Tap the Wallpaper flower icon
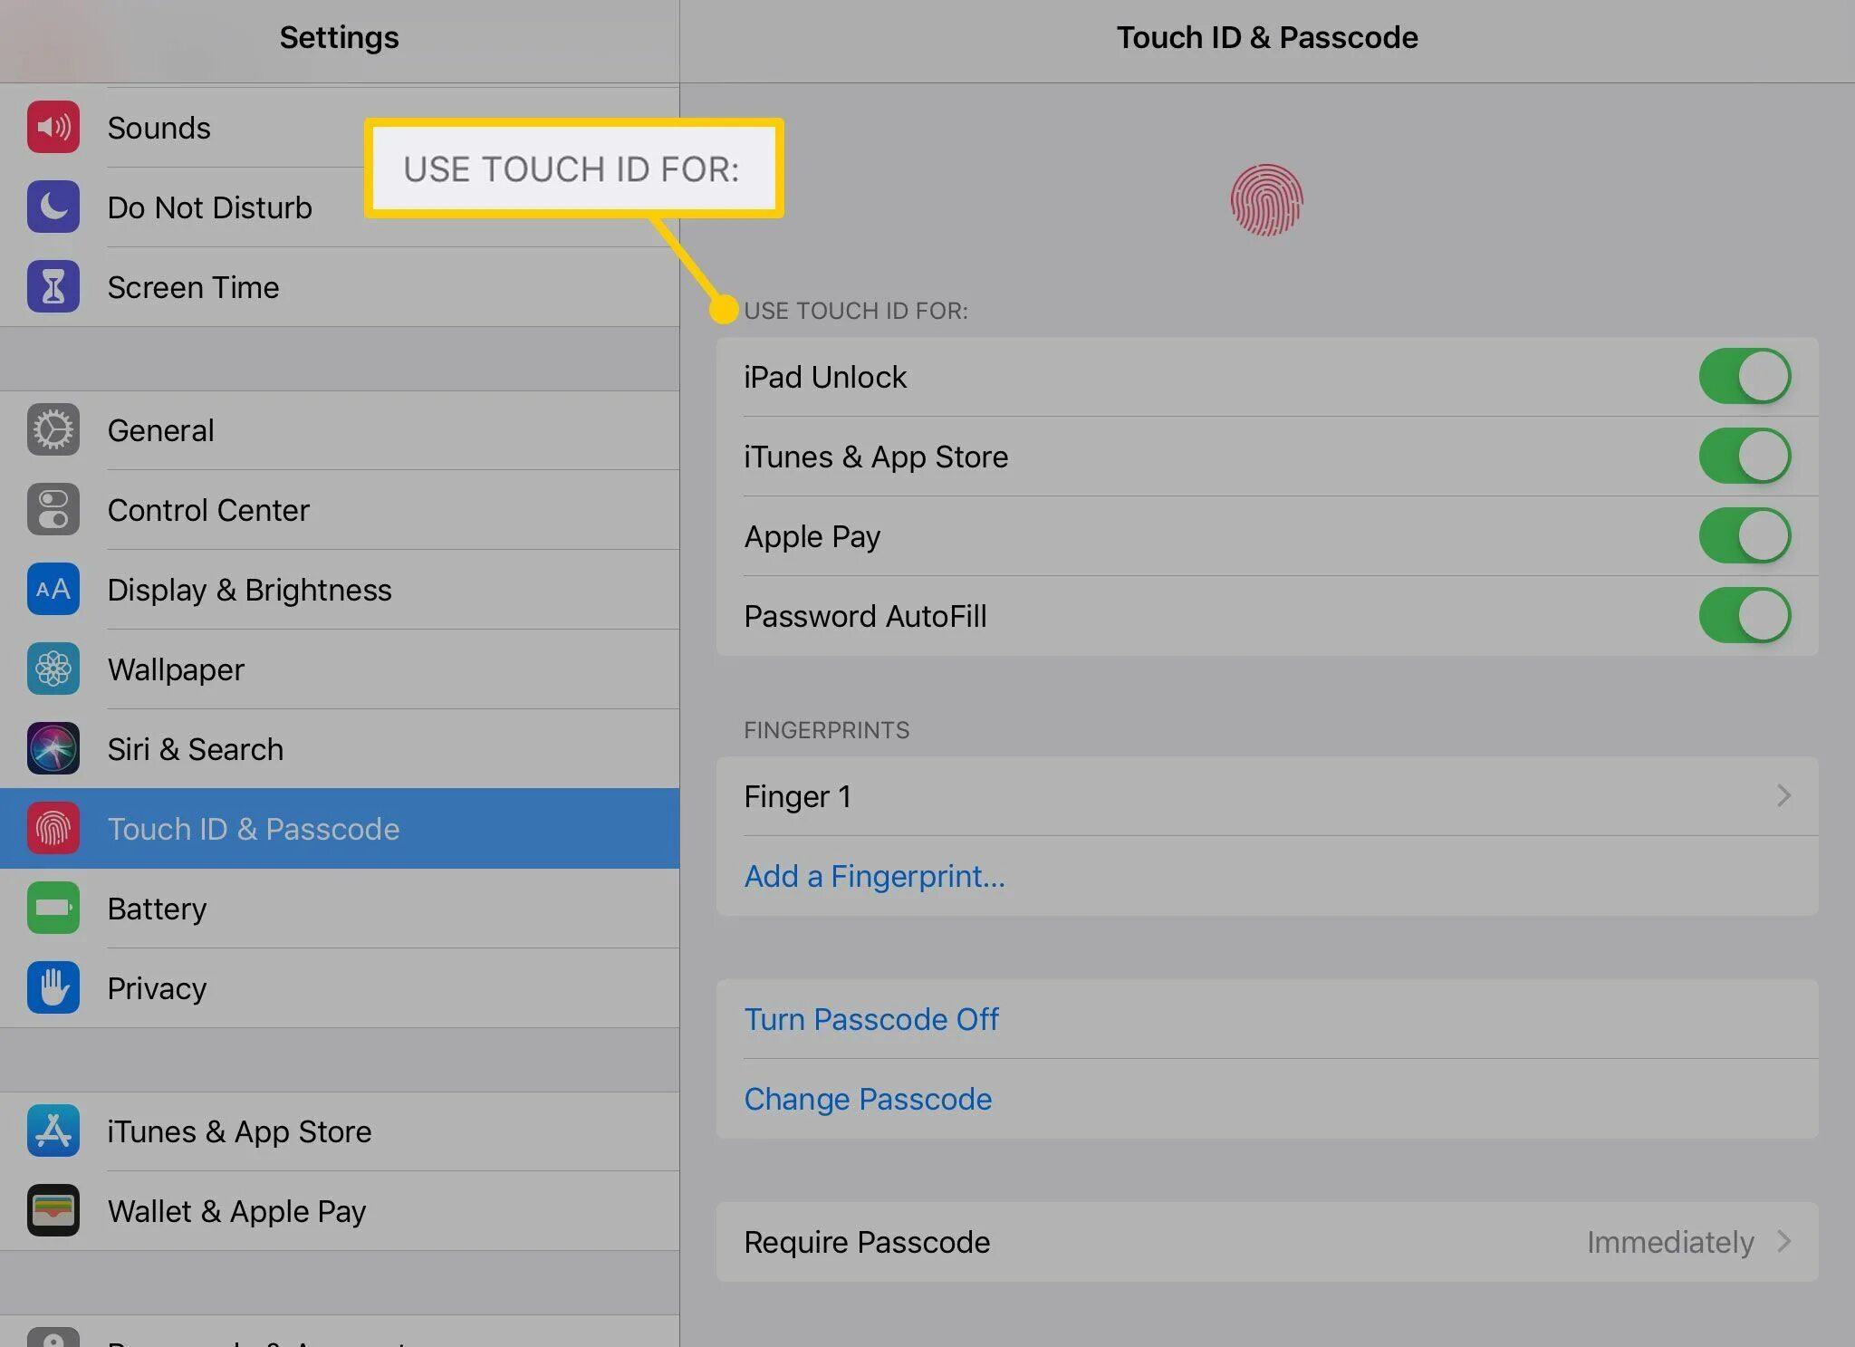The width and height of the screenshot is (1855, 1347). point(53,669)
